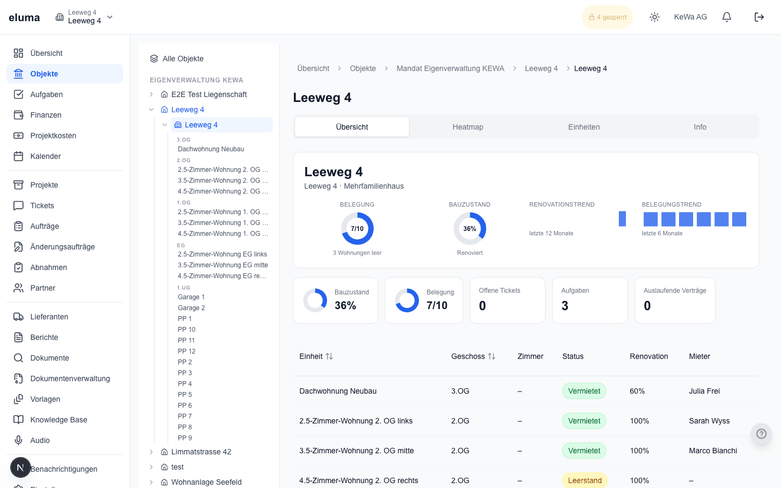The width and height of the screenshot is (781, 488).
Task: Click the Tickets sidebar icon
Action: click(18, 206)
